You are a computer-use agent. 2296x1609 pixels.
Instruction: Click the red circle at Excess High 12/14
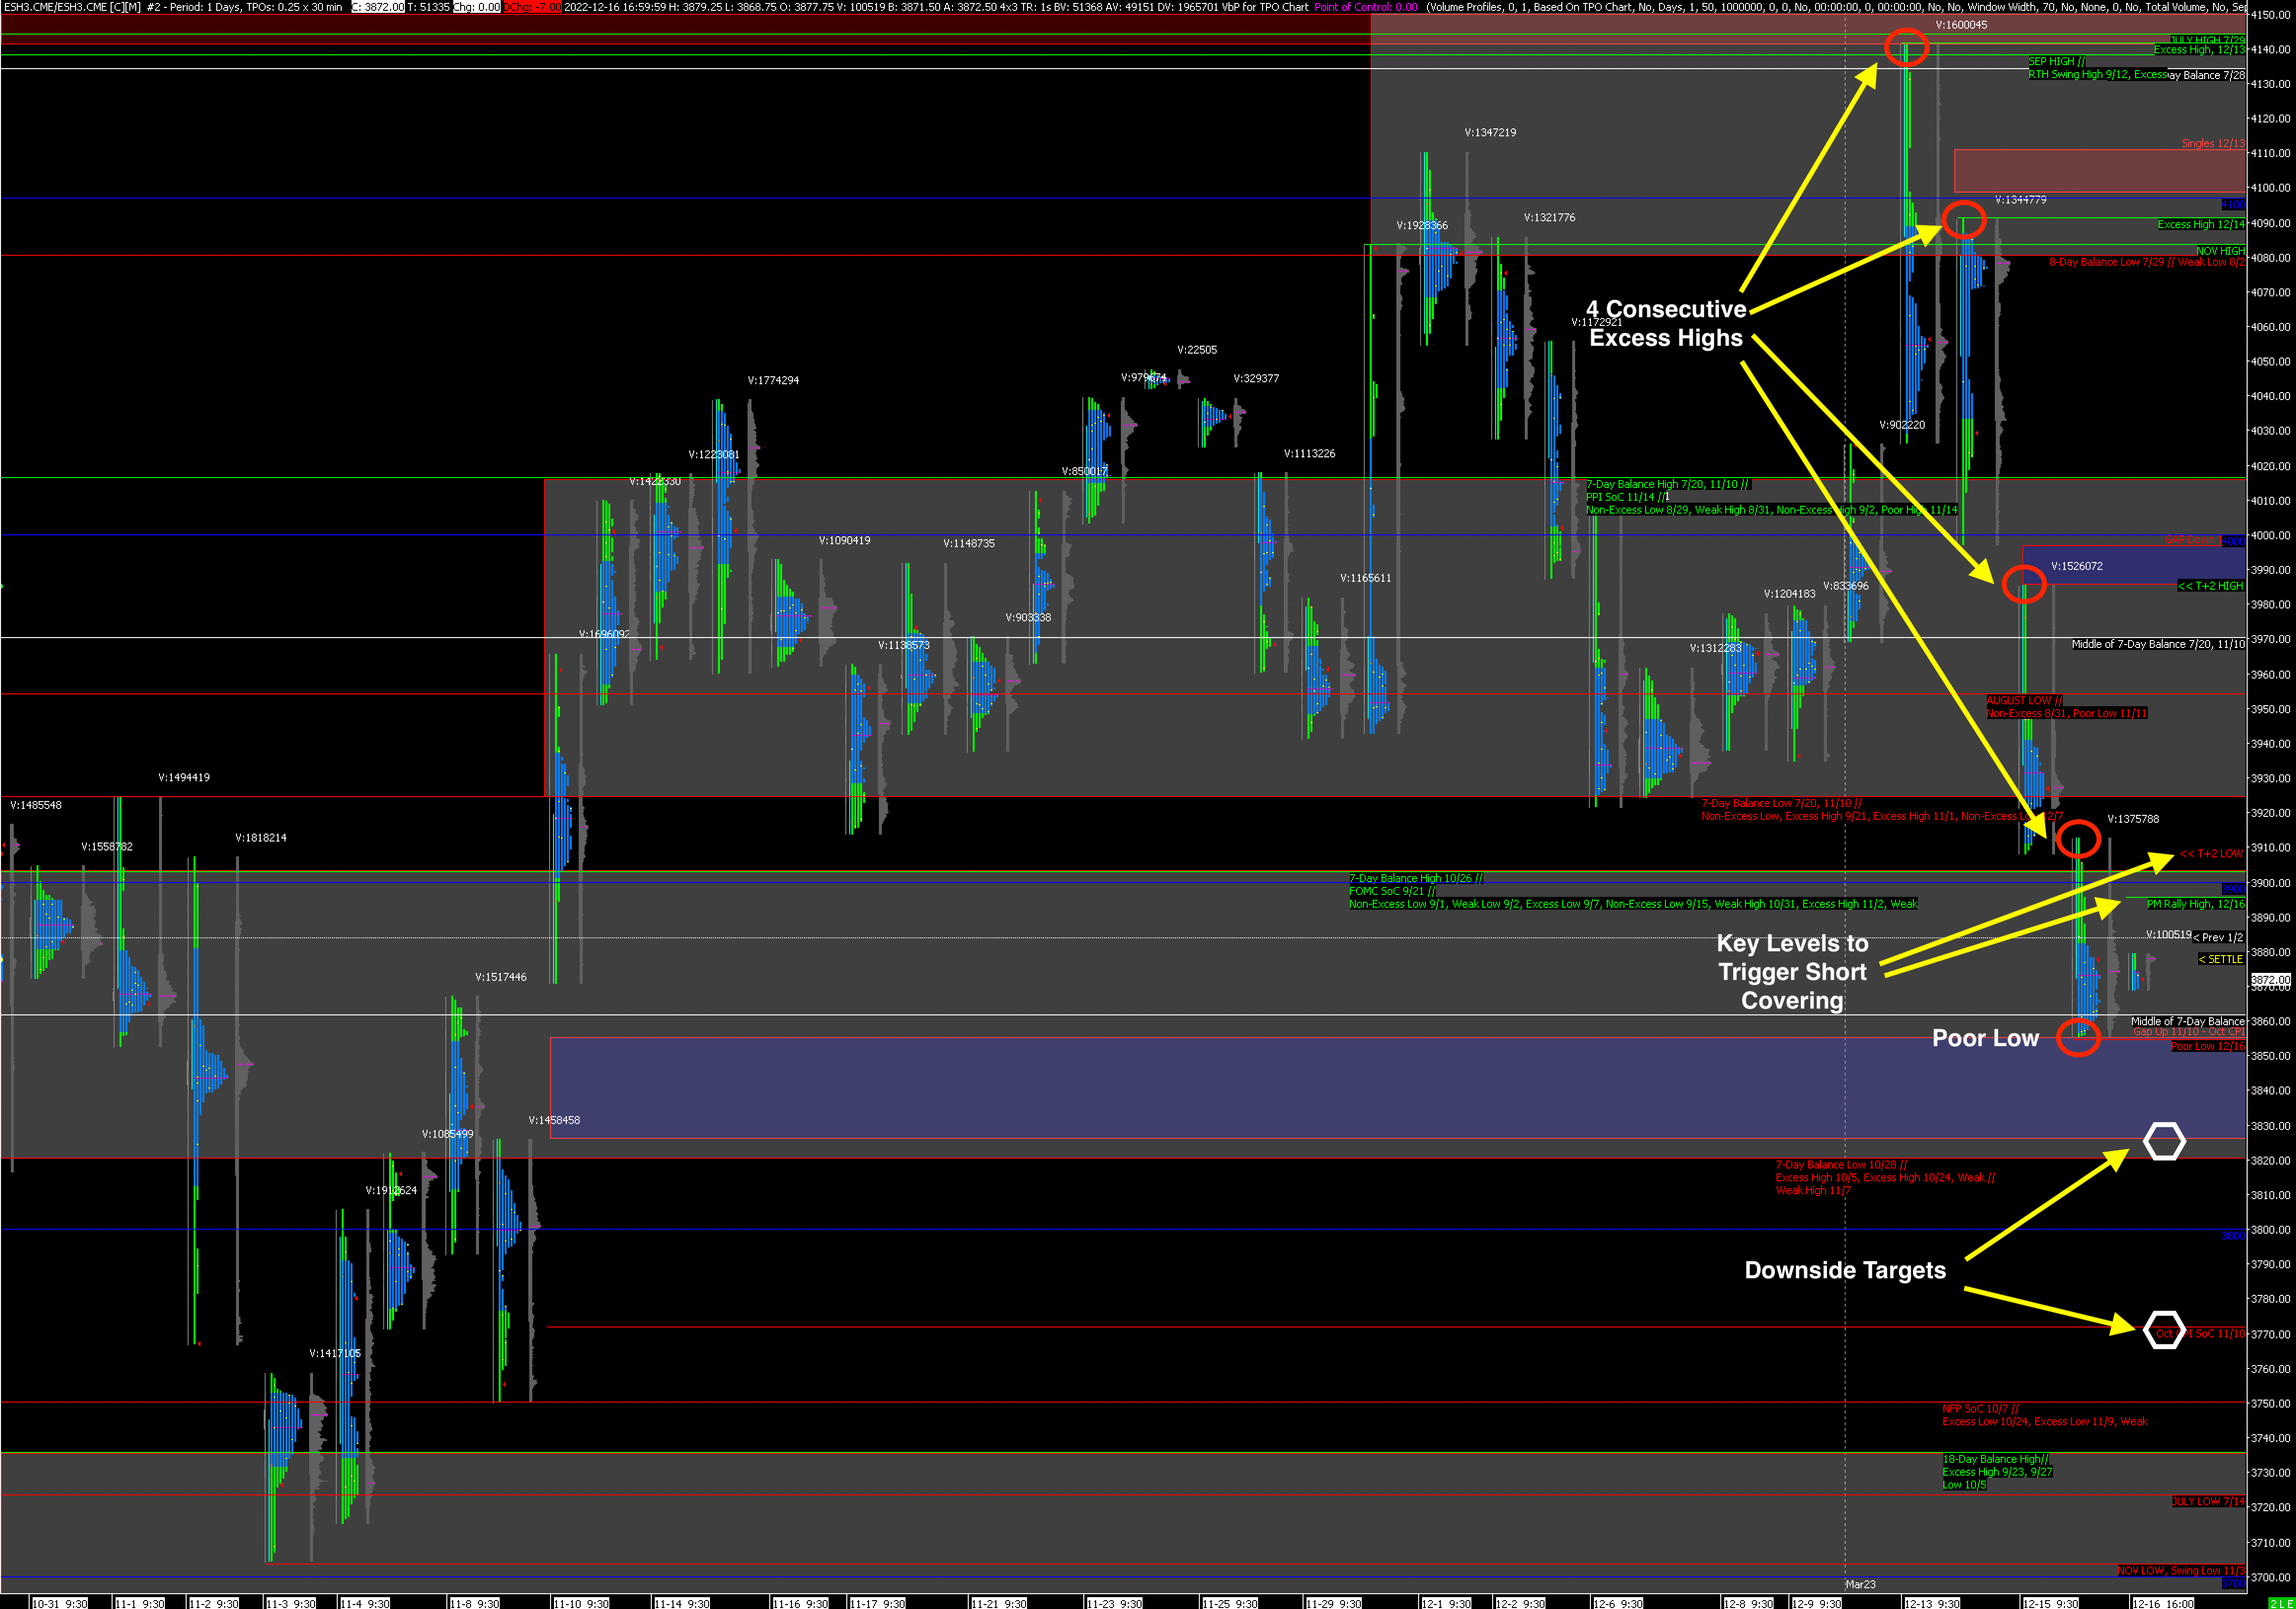pos(1964,220)
